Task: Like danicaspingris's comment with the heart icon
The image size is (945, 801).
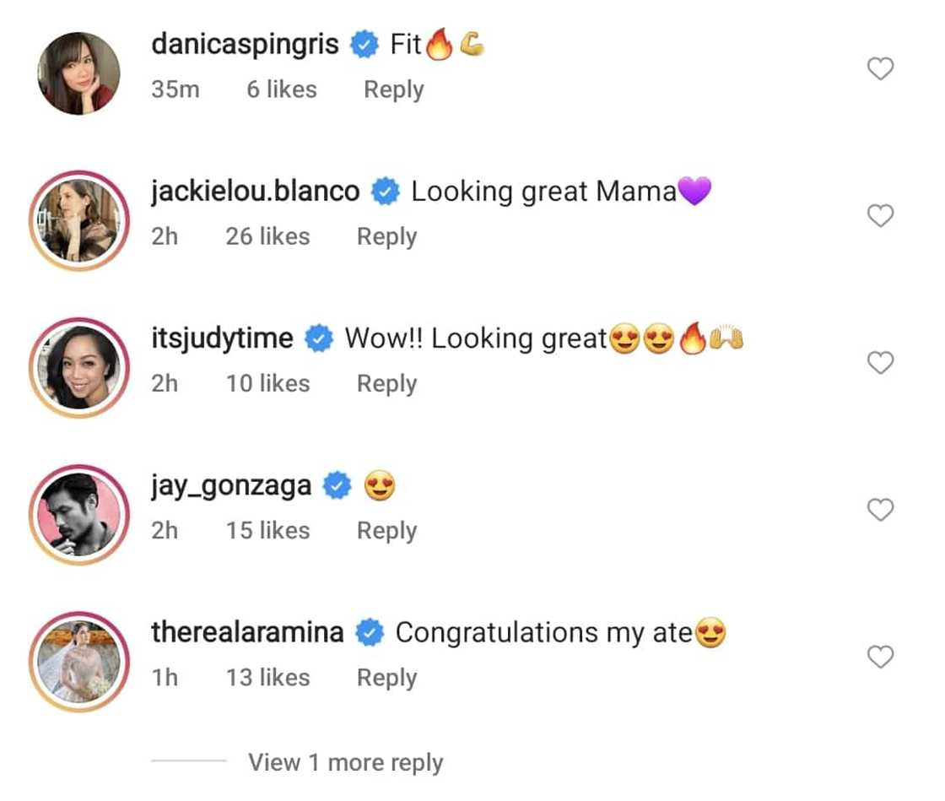Action: [881, 69]
